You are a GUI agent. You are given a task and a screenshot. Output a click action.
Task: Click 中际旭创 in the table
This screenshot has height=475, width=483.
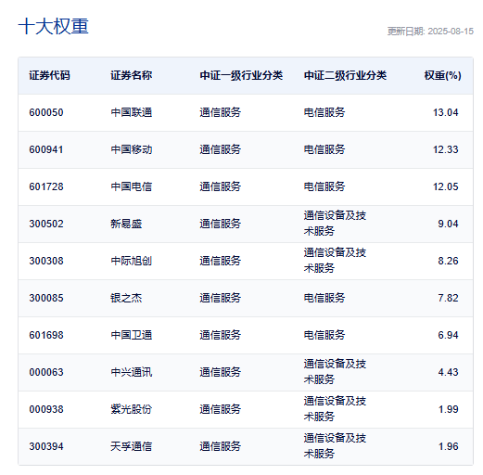pos(132,261)
